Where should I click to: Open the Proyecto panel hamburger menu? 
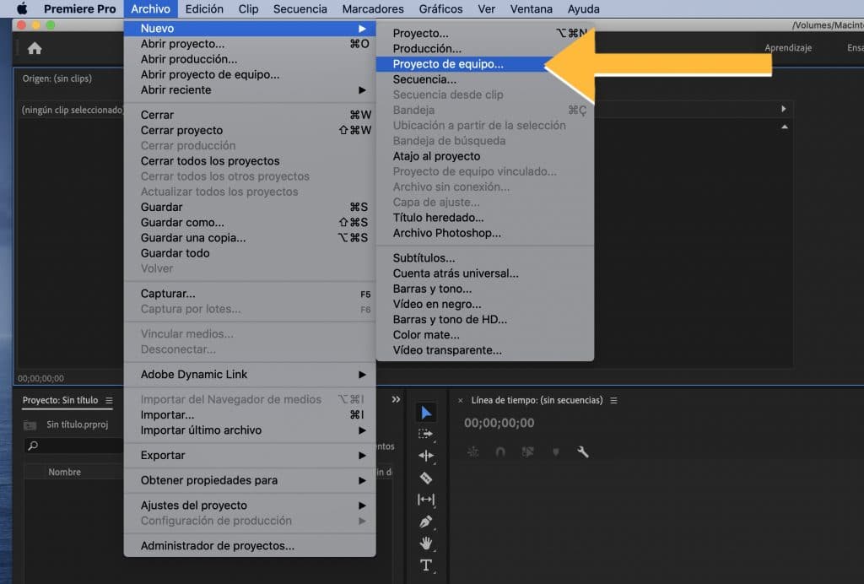pos(110,401)
